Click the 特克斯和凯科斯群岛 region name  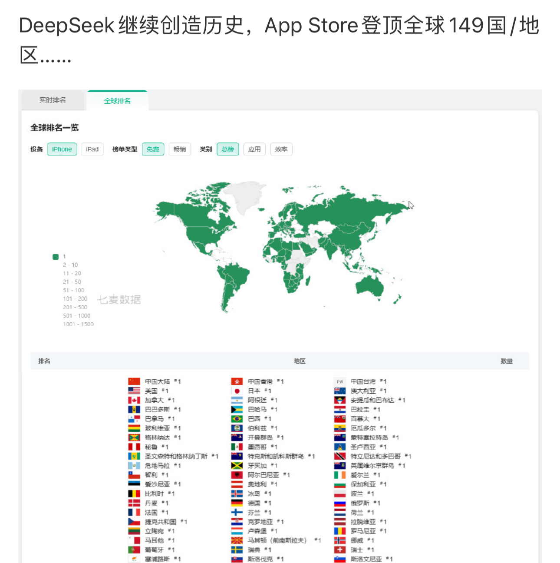(x=276, y=456)
